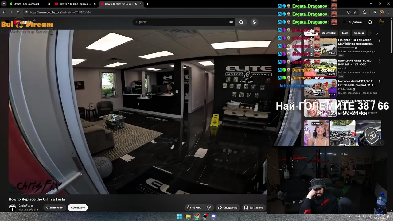Screen dimensions: 393x221
Task: Install app icon in address bar
Action: point(349,12)
